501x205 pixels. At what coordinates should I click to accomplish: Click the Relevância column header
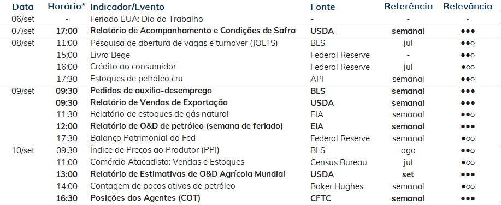pos(468,7)
